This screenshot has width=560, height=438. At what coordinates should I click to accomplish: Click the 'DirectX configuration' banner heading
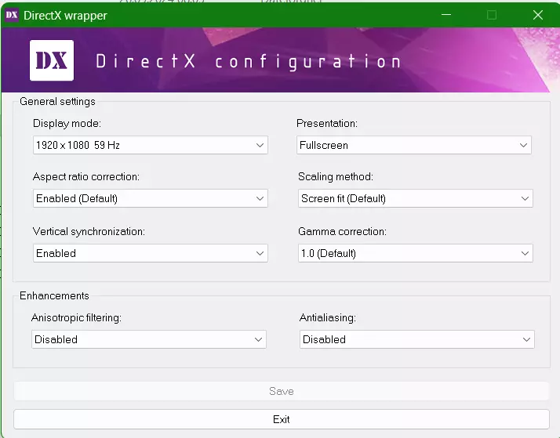[248, 61]
